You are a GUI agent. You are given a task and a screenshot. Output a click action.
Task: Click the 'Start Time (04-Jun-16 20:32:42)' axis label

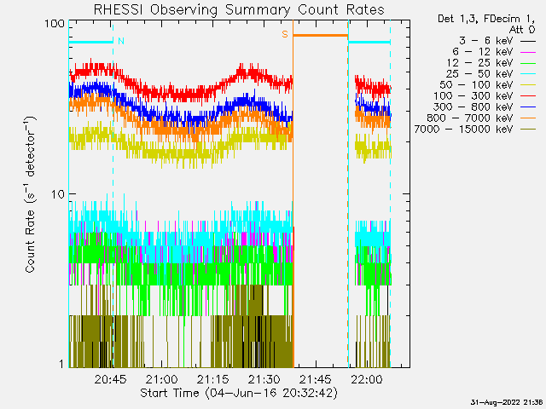tap(239, 393)
